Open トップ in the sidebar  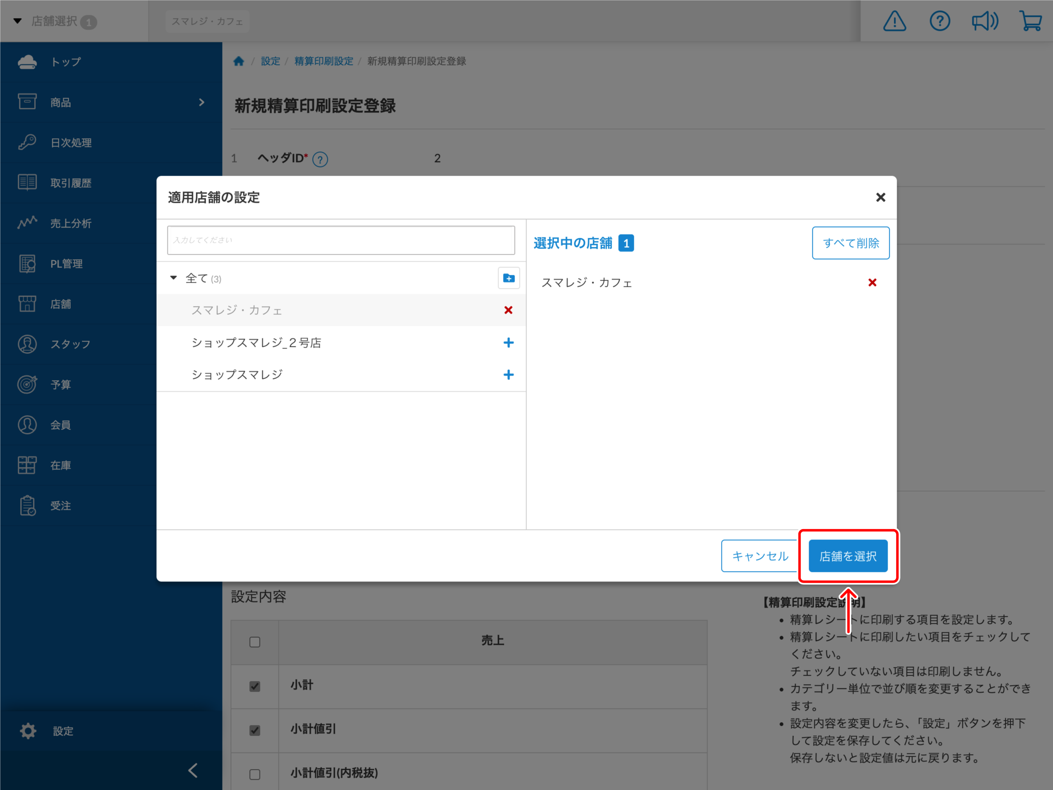pyautogui.click(x=111, y=62)
